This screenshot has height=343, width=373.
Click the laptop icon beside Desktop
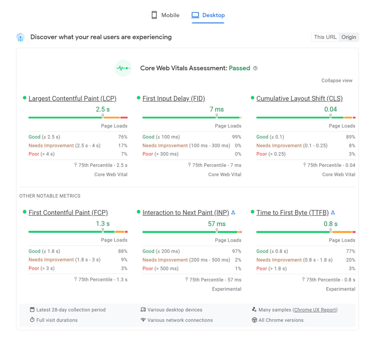click(x=195, y=14)
